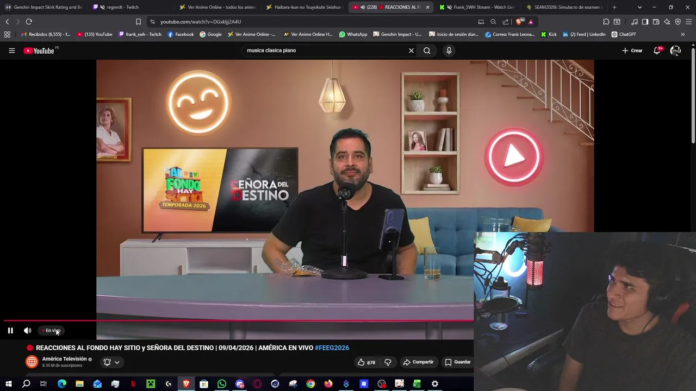
Task: Bookmark this page via address bar icon
Action: pos(138,22)
